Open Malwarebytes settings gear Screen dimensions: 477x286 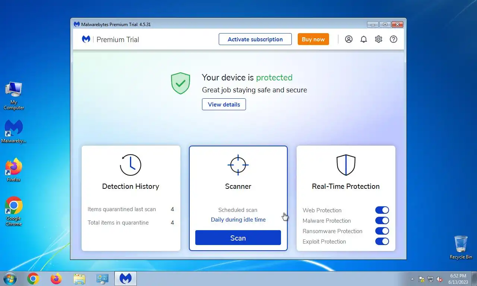(x=379, y=39)
